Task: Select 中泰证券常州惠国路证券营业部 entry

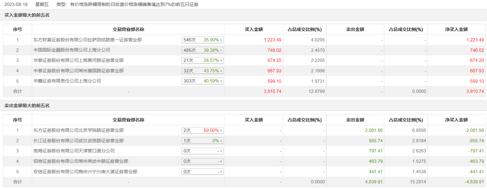Action: 79,71
